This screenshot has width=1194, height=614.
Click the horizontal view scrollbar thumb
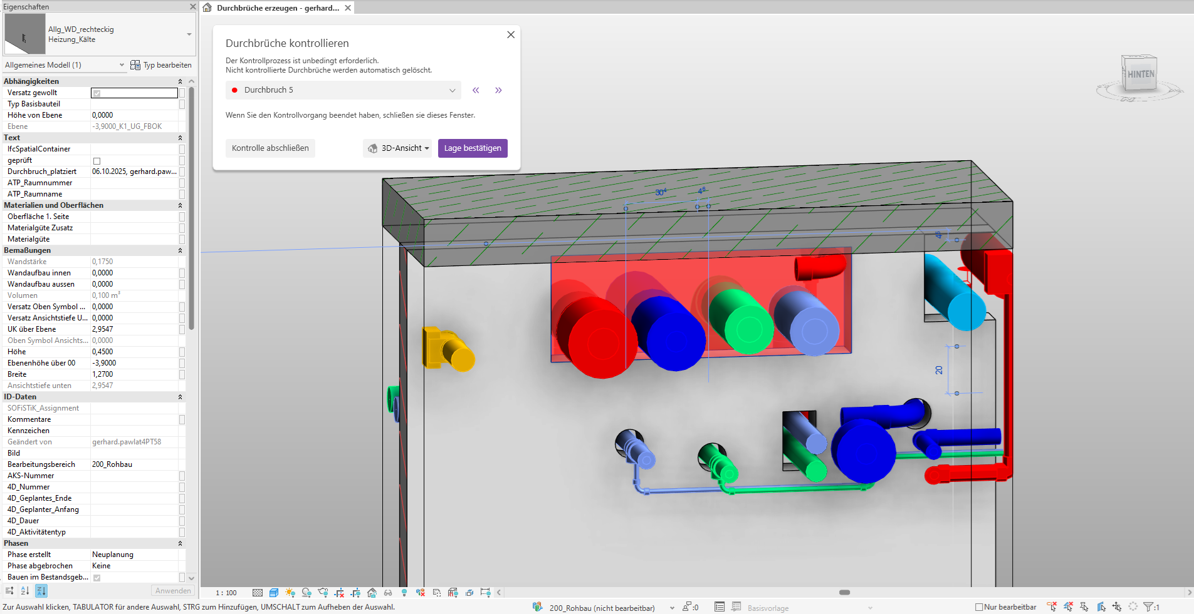(x=844, y=592)
